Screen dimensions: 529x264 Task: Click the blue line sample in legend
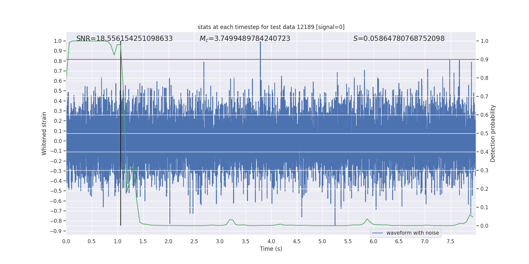point(377,233)
